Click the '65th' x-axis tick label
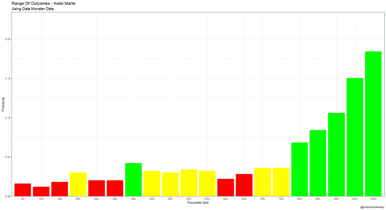 (x=244, y=199)
